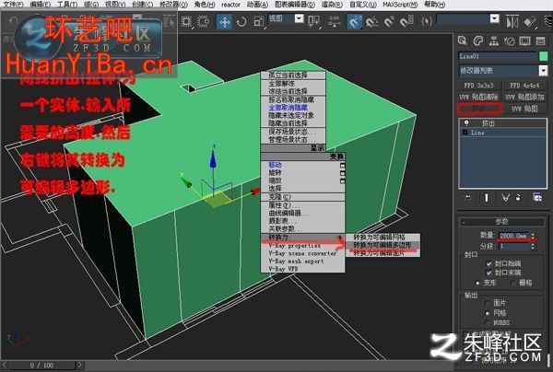Click the 移动 settings box in menu
Viewport: 553px width, 372px height.
click(x=343, y=165)
